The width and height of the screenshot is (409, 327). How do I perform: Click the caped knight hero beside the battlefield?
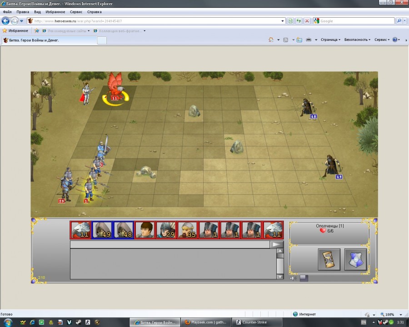point(86,94)
